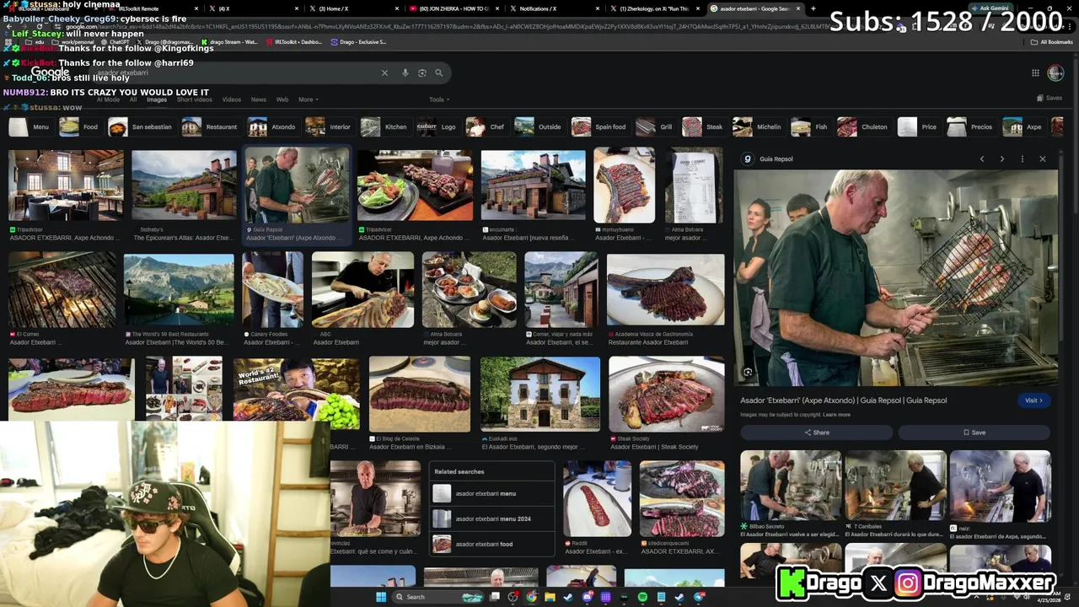1079x607 pixels.
Task: Start voice search with microphone icon
Action: tap(405, 73)
